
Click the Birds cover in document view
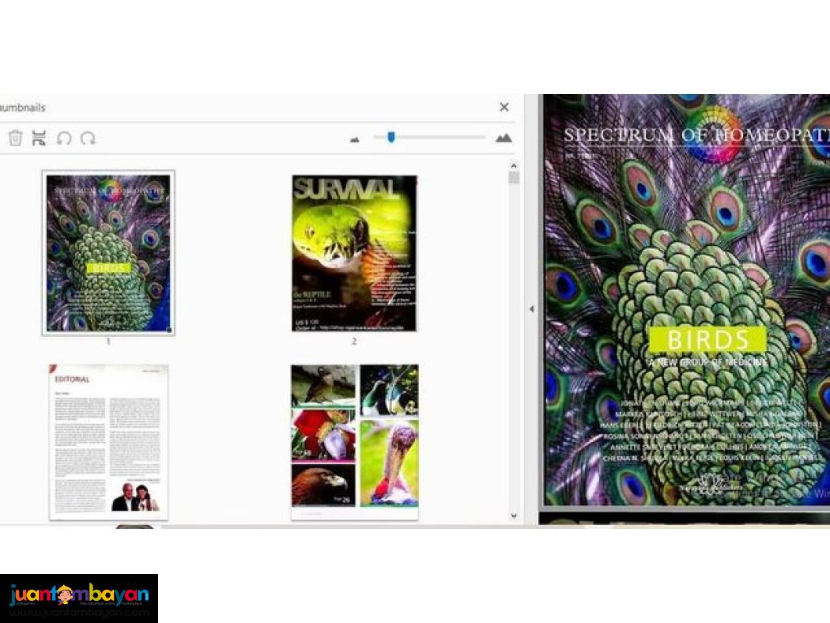687,300
